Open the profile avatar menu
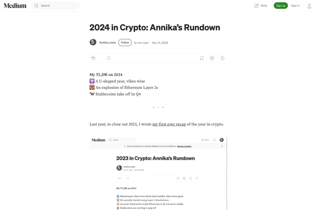The height and width of the screenshot is (210, 317). click(x=309, y=6)
